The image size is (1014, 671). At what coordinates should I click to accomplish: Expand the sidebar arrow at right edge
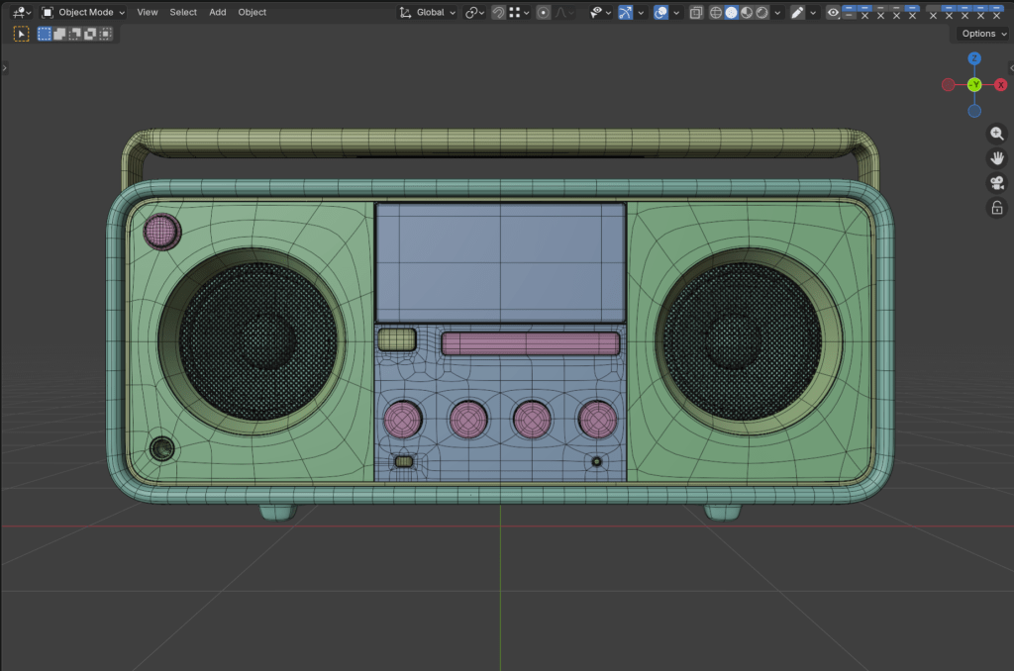point(1009,68)
